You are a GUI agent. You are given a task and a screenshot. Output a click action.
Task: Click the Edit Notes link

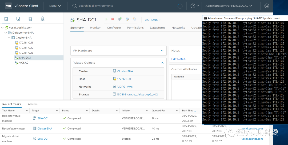point(179,59)
